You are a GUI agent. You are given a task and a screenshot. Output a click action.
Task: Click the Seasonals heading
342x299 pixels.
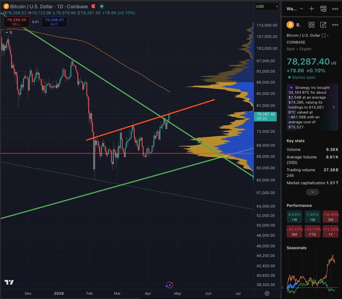pyautogui.click(x=296, y=248)
